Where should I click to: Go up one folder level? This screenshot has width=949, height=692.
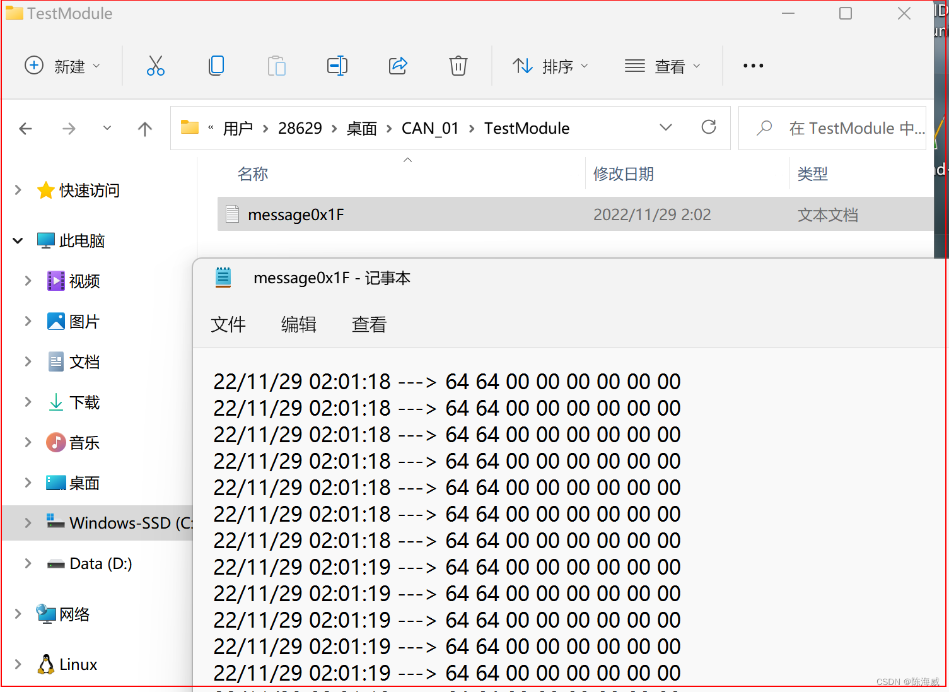point(144,128)
